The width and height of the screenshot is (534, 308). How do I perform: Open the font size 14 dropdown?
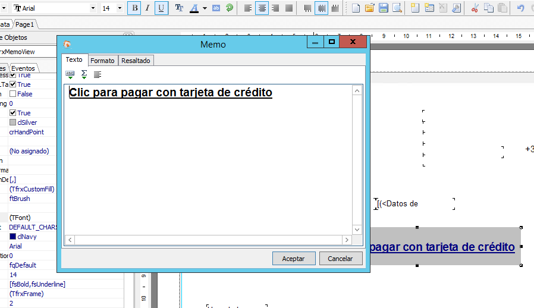point(120,8)
